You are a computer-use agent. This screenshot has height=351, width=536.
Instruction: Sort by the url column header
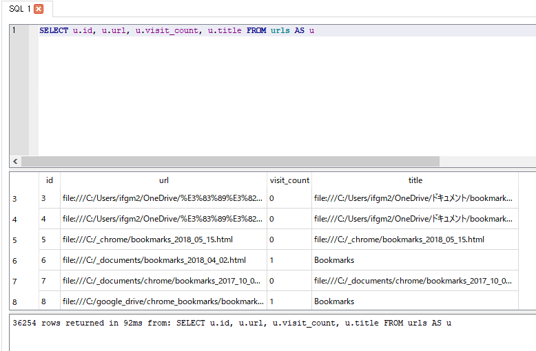(163, 180)
